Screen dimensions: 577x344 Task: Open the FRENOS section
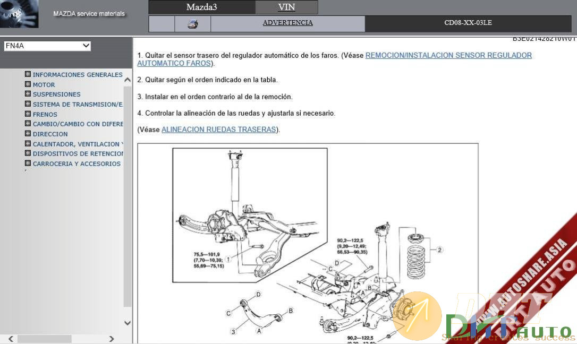point(45,114)
